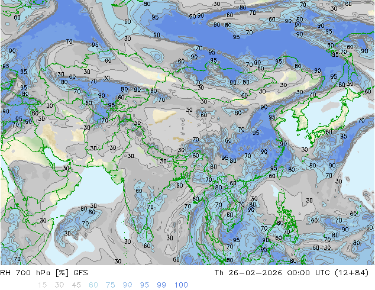Click the "GFS" model label

point(80,273)
